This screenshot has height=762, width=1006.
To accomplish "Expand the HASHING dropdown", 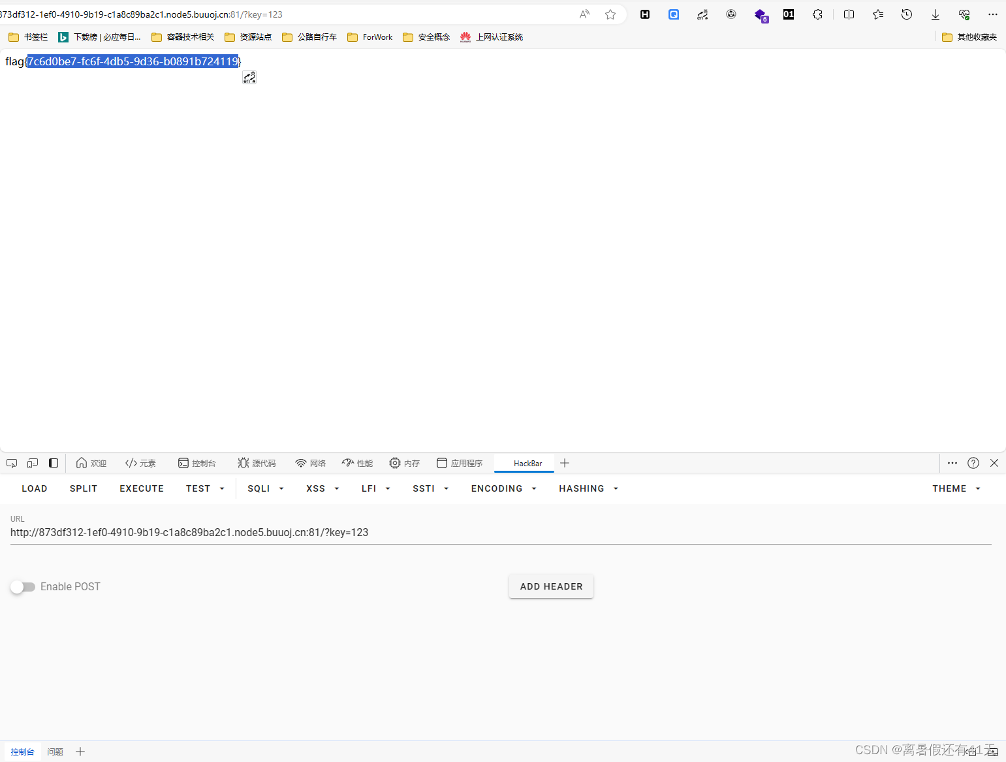I will click(x=588, y=488).
